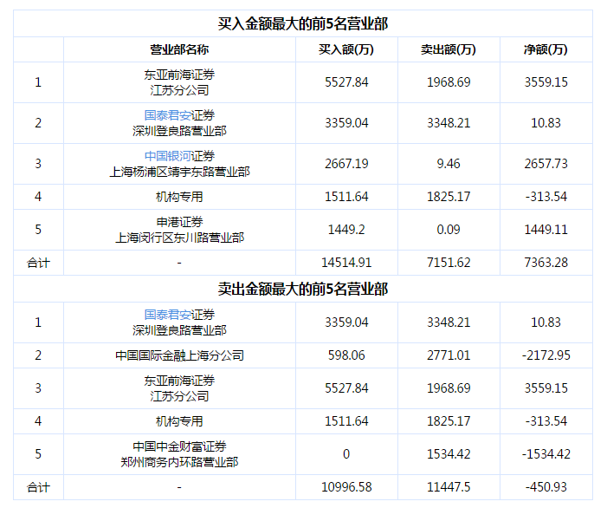Click 申港证券 branch name
Image resolution: width=594 pixels, height=508 pixels.
pos(179,222)
